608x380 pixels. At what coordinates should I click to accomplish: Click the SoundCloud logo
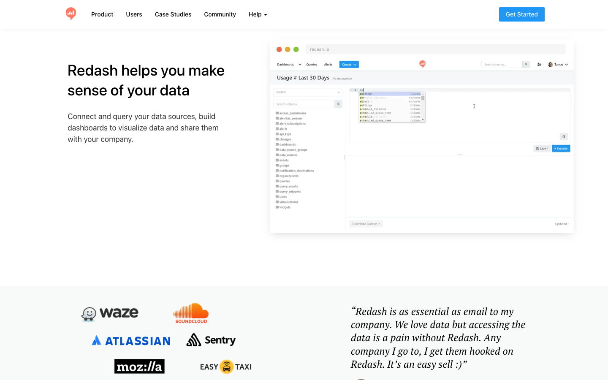click(191, 313)
